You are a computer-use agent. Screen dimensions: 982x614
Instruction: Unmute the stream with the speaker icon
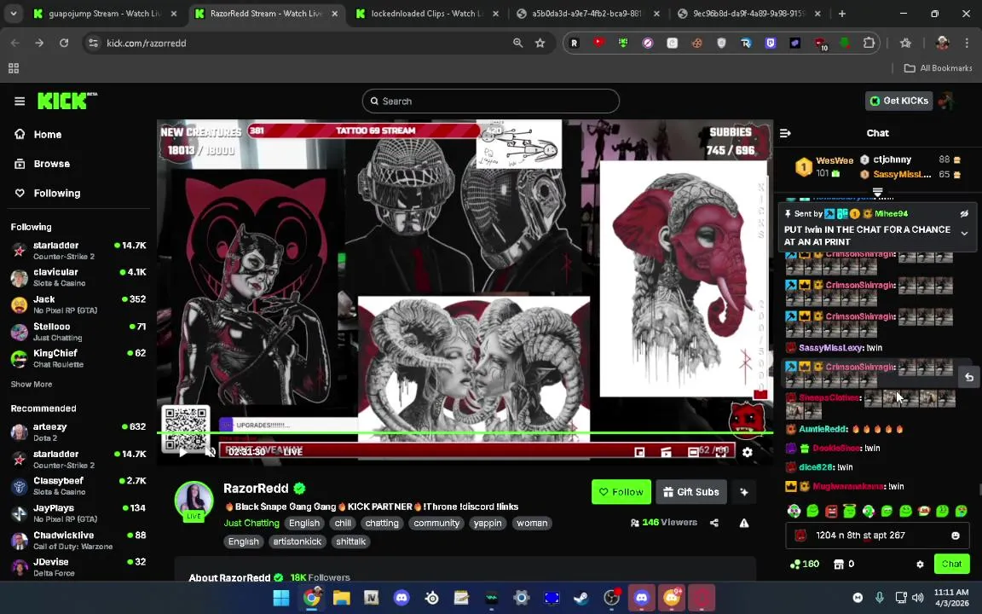coord(211,452)
